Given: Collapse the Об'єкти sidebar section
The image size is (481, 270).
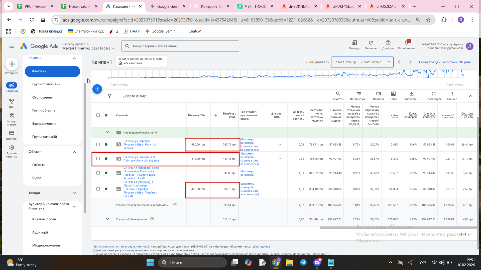Looking at the screenshot, I should [x=74, y=152].
